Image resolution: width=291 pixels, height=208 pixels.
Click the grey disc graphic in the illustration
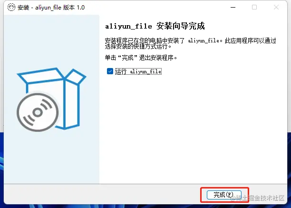pyautogui.click(x=38, y=112)
